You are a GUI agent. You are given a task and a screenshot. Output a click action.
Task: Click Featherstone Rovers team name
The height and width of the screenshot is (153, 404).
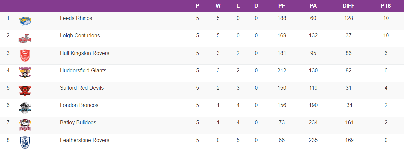(x=84, y=140)
